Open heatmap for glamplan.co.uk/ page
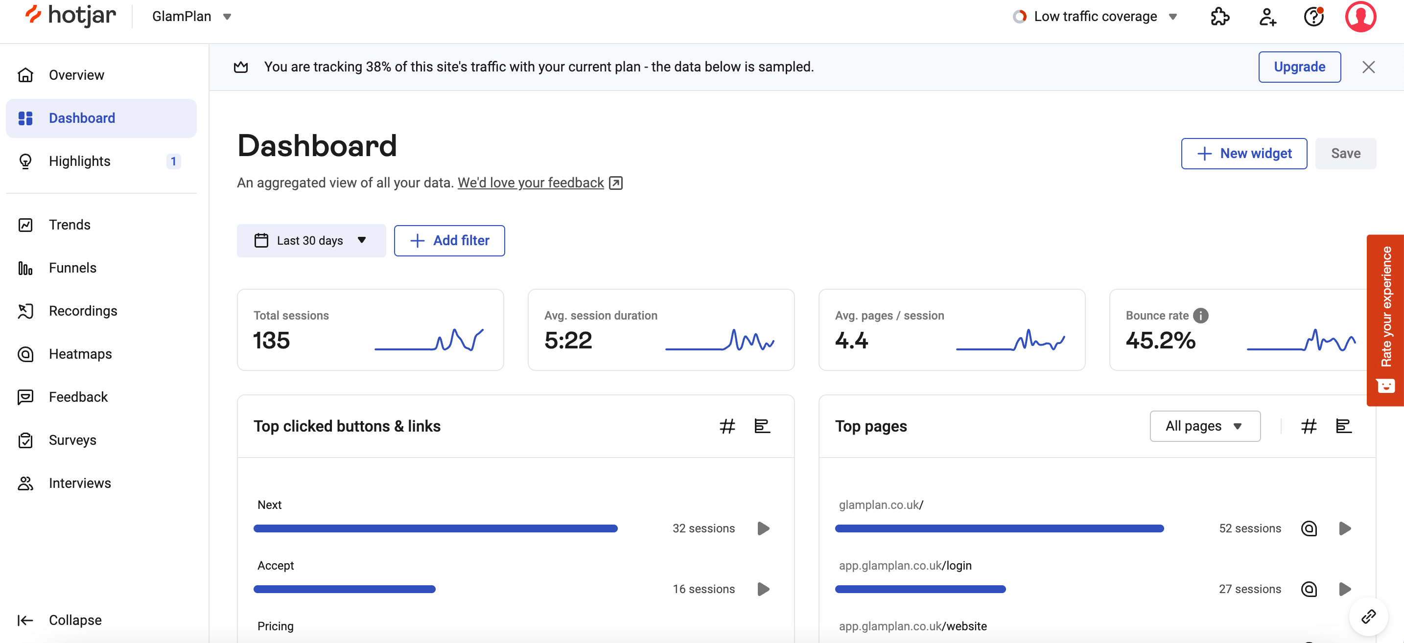Image resolution: width=1404 pixels, height=643 pixels. 1309,528
